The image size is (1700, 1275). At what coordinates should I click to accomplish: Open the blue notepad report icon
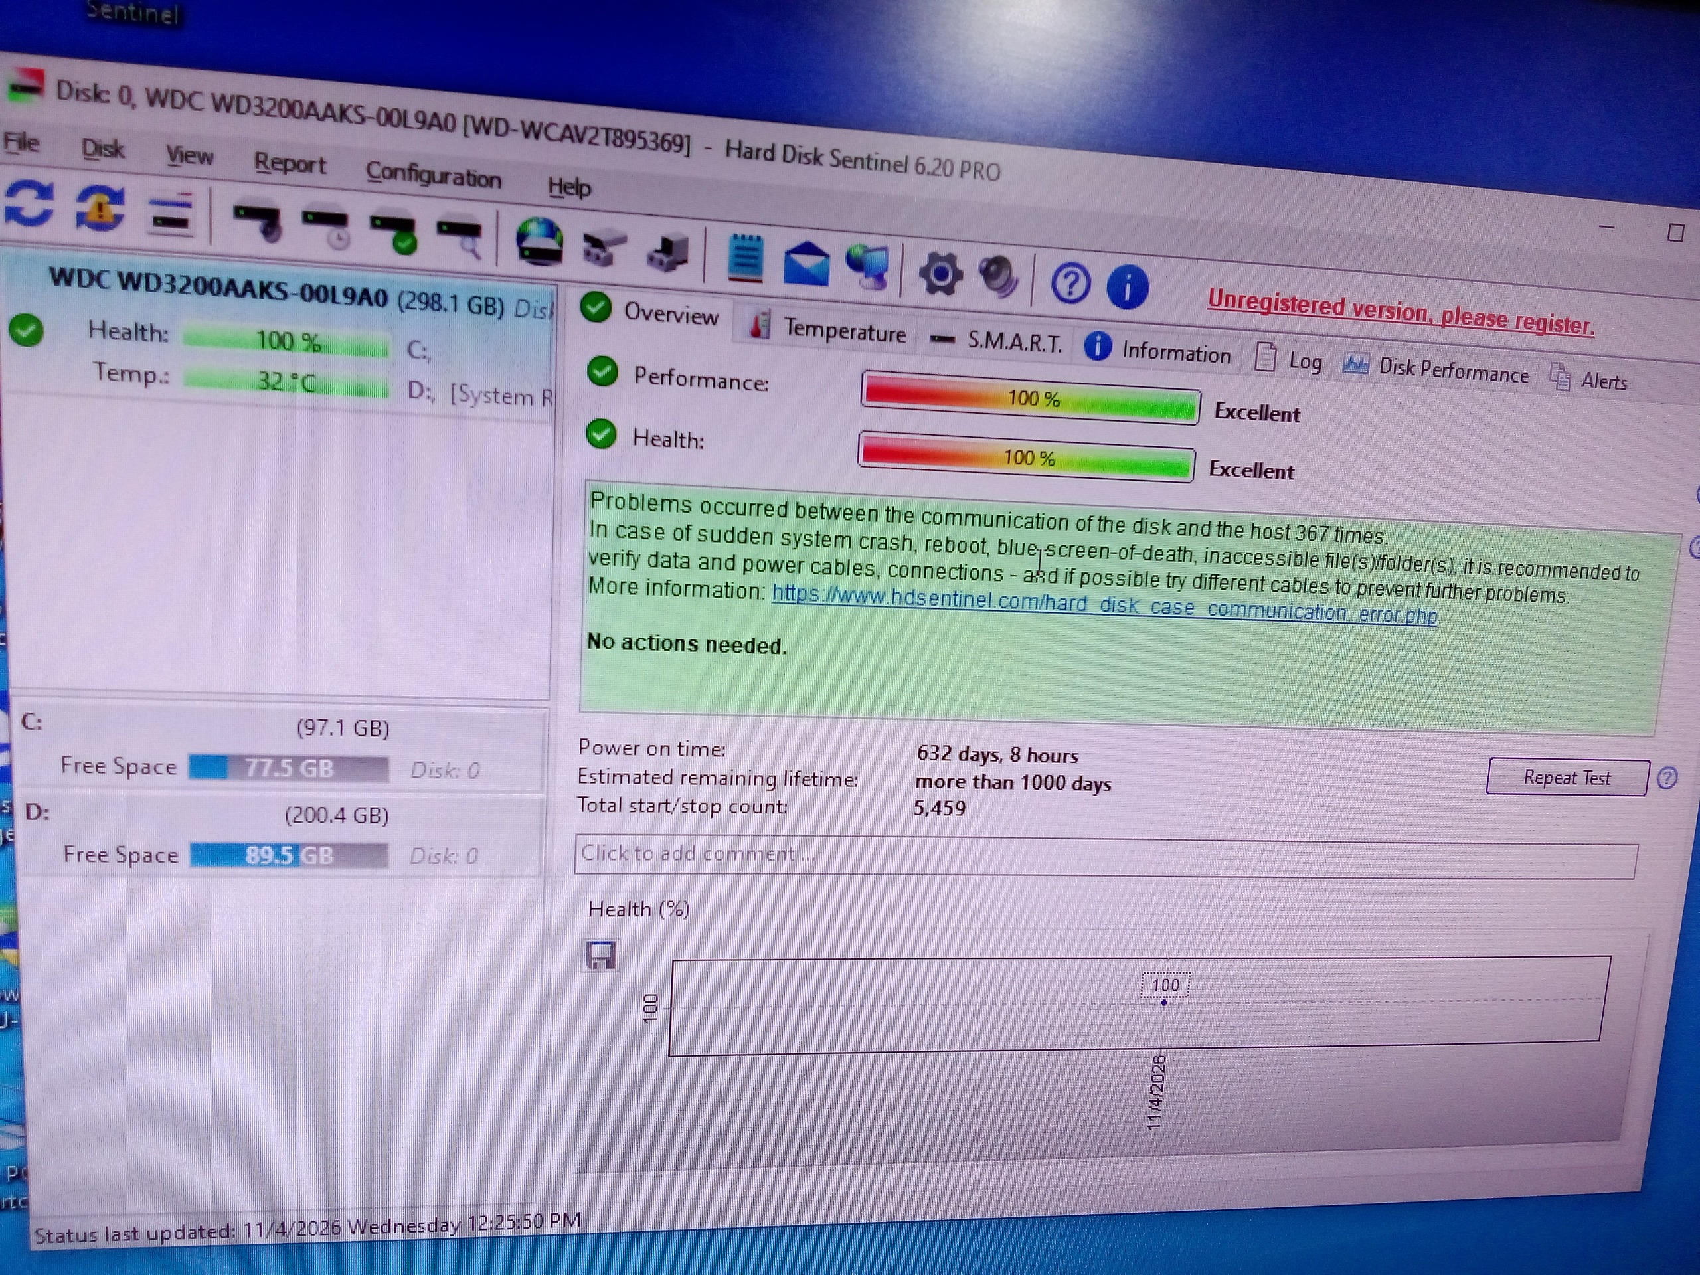[x=744, y=258]
